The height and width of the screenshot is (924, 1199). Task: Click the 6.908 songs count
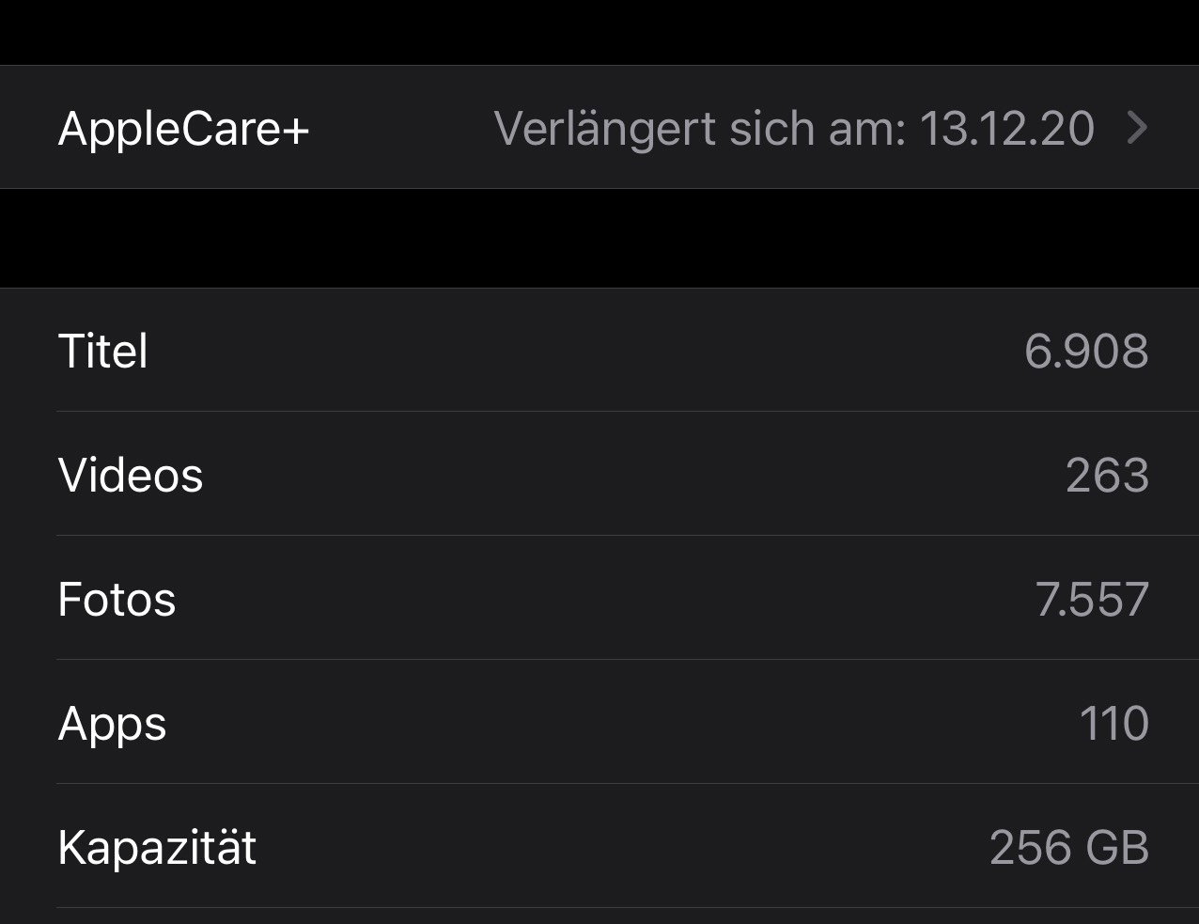(1086, 352)
